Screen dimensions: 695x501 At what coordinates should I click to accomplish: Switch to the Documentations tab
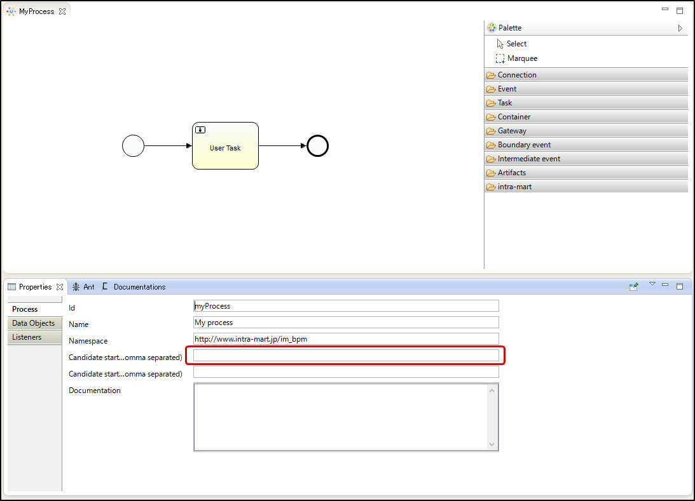tap(134, 287)
